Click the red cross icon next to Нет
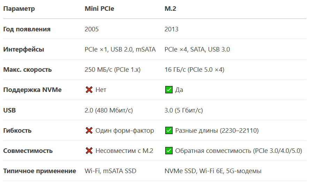 pos(89,90)
